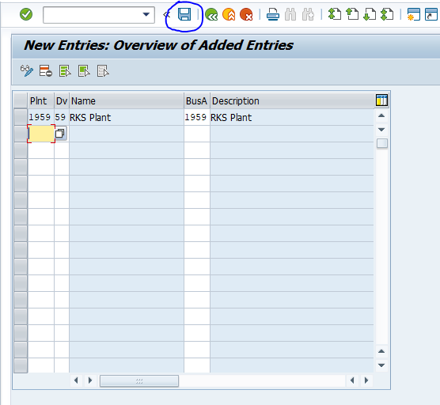Click the Delete row icon
Screen dimensions: 440x405
pos(45,71)
